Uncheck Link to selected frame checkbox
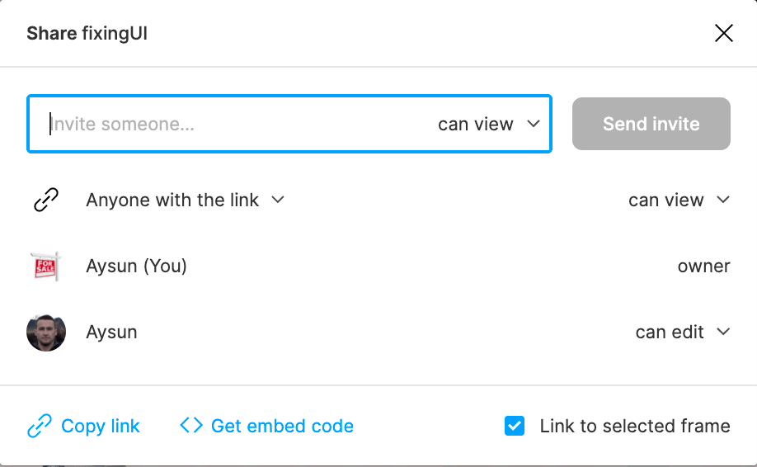757x467 pixels. click(515, 426)
